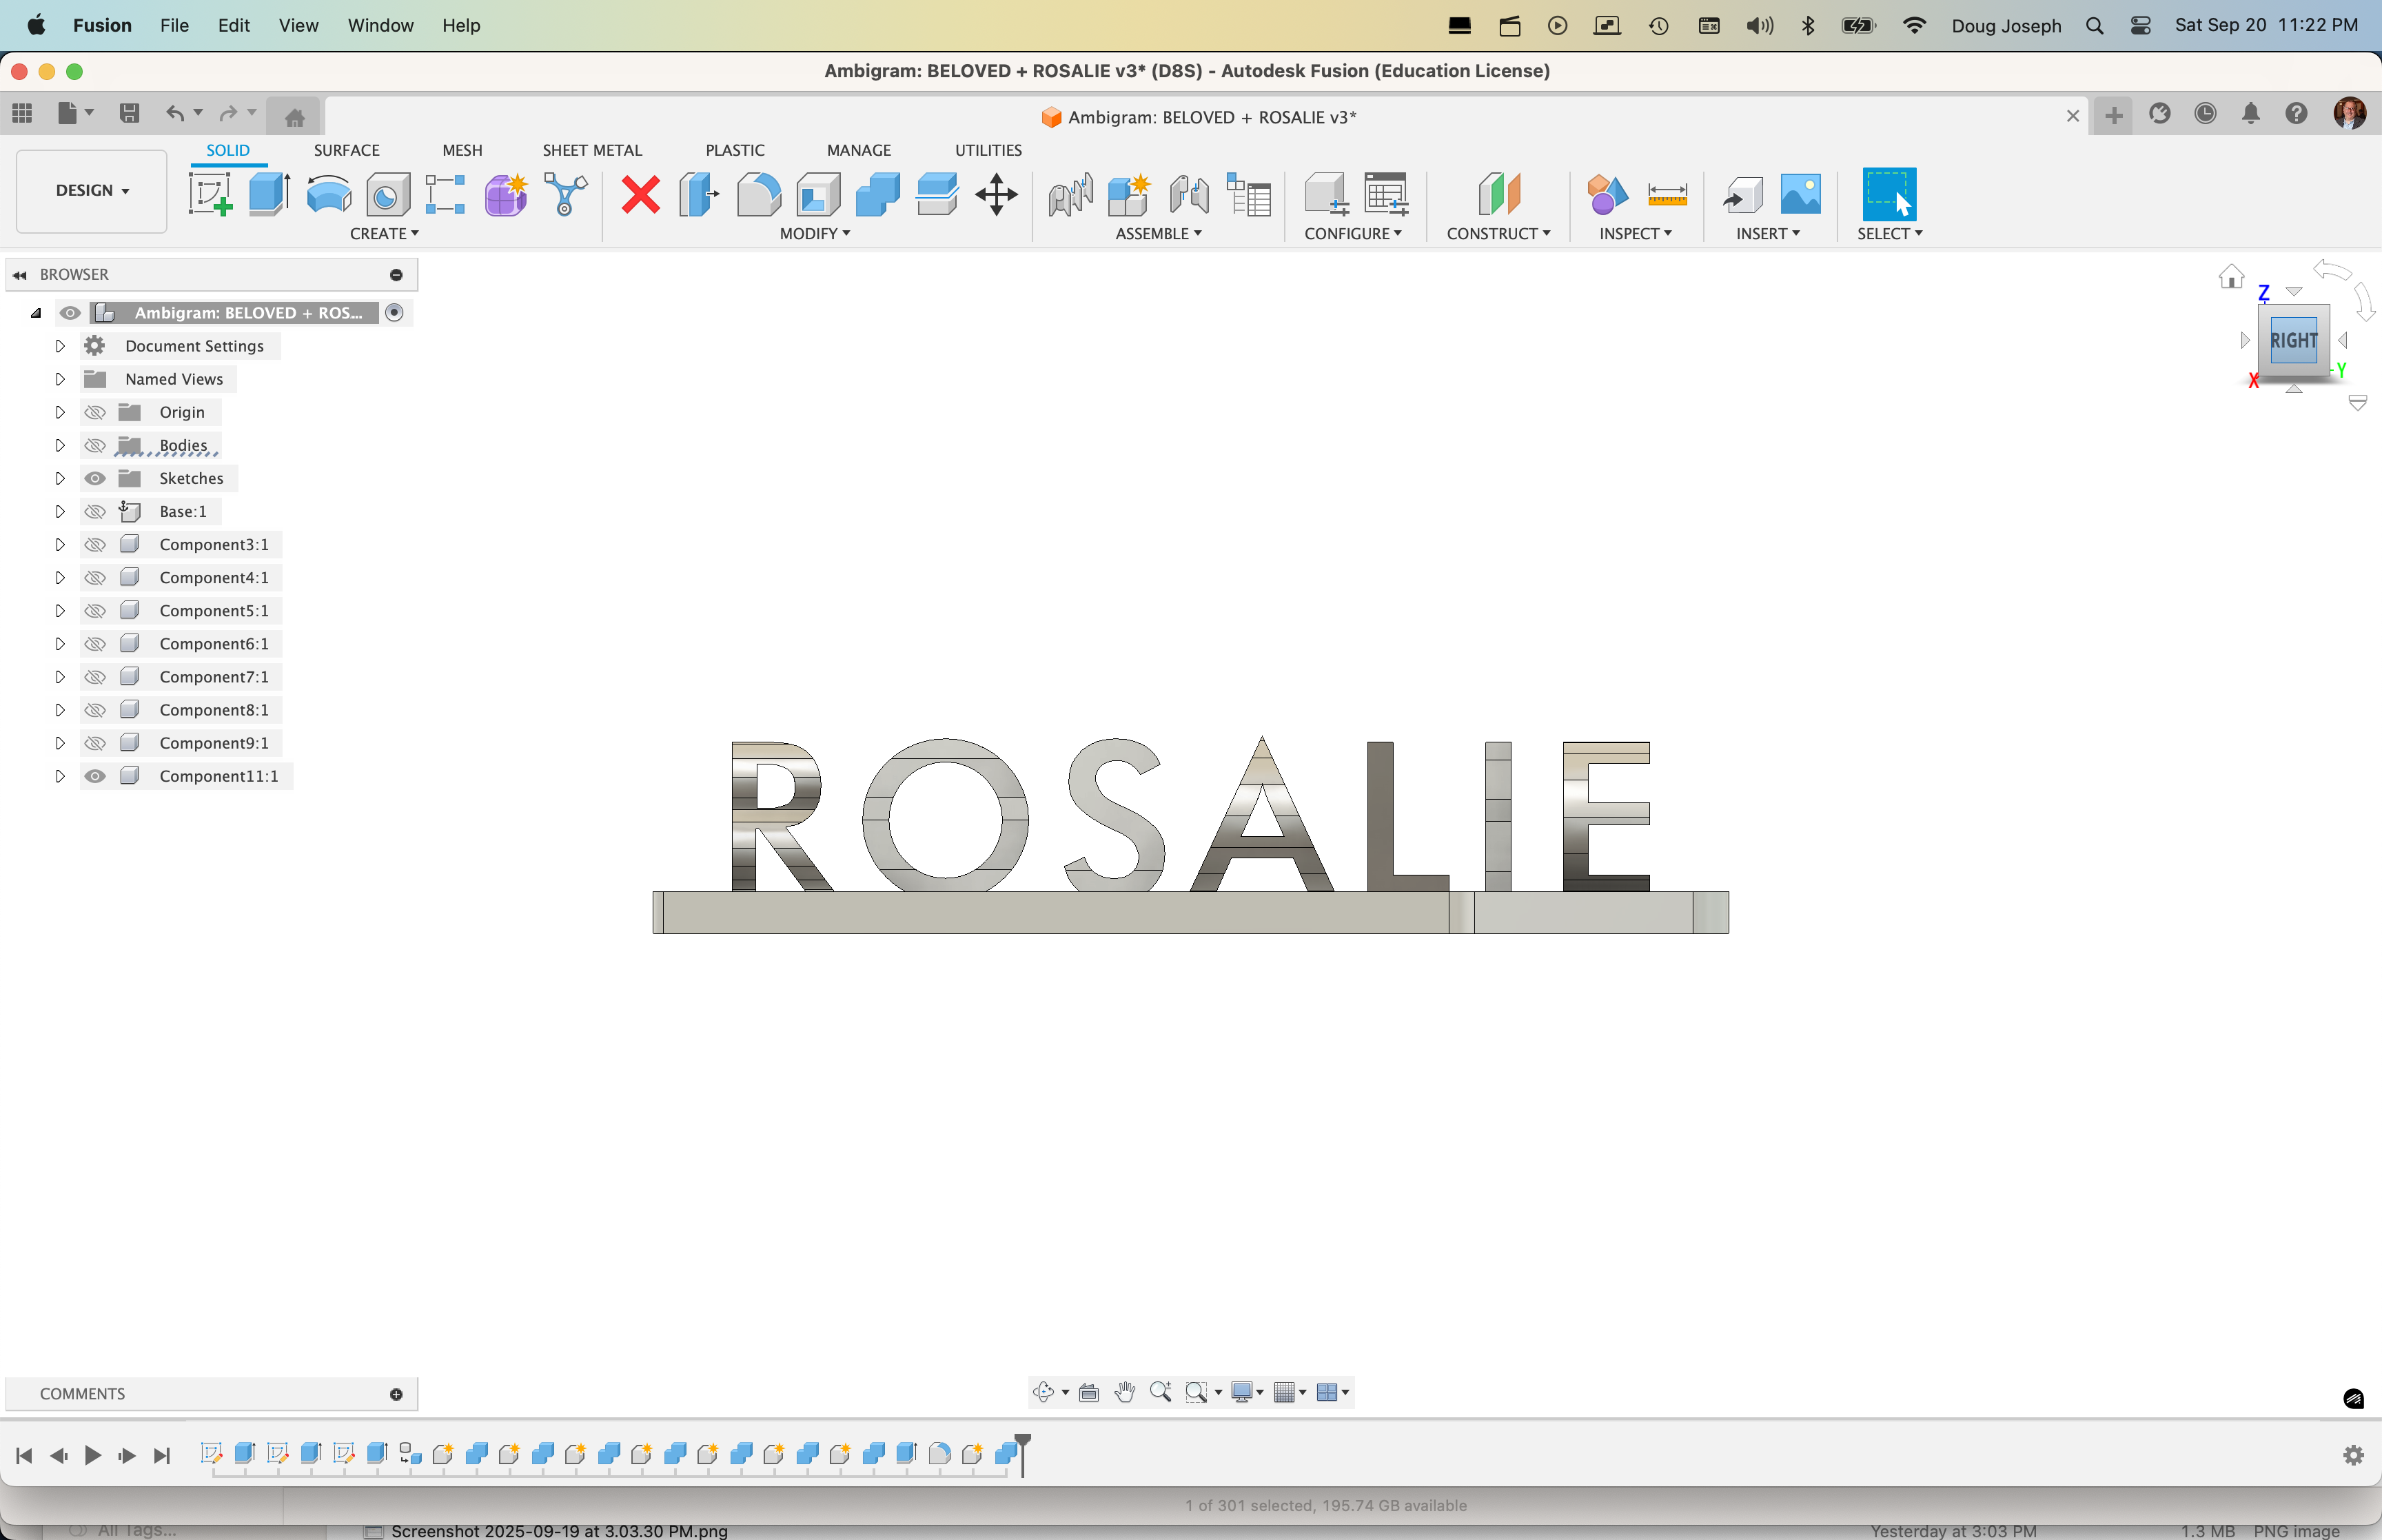Select the Press Pull tool

pos(699,194)
